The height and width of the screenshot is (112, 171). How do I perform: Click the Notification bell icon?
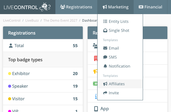[x=105, y=66]
